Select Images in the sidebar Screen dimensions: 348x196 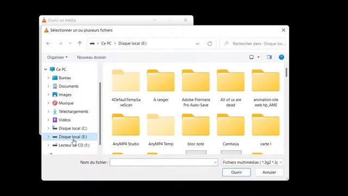tap(65, 95)
